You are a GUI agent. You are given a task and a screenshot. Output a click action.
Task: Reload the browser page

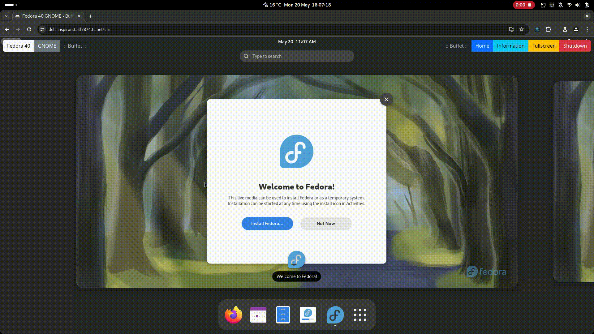point(29,29)
